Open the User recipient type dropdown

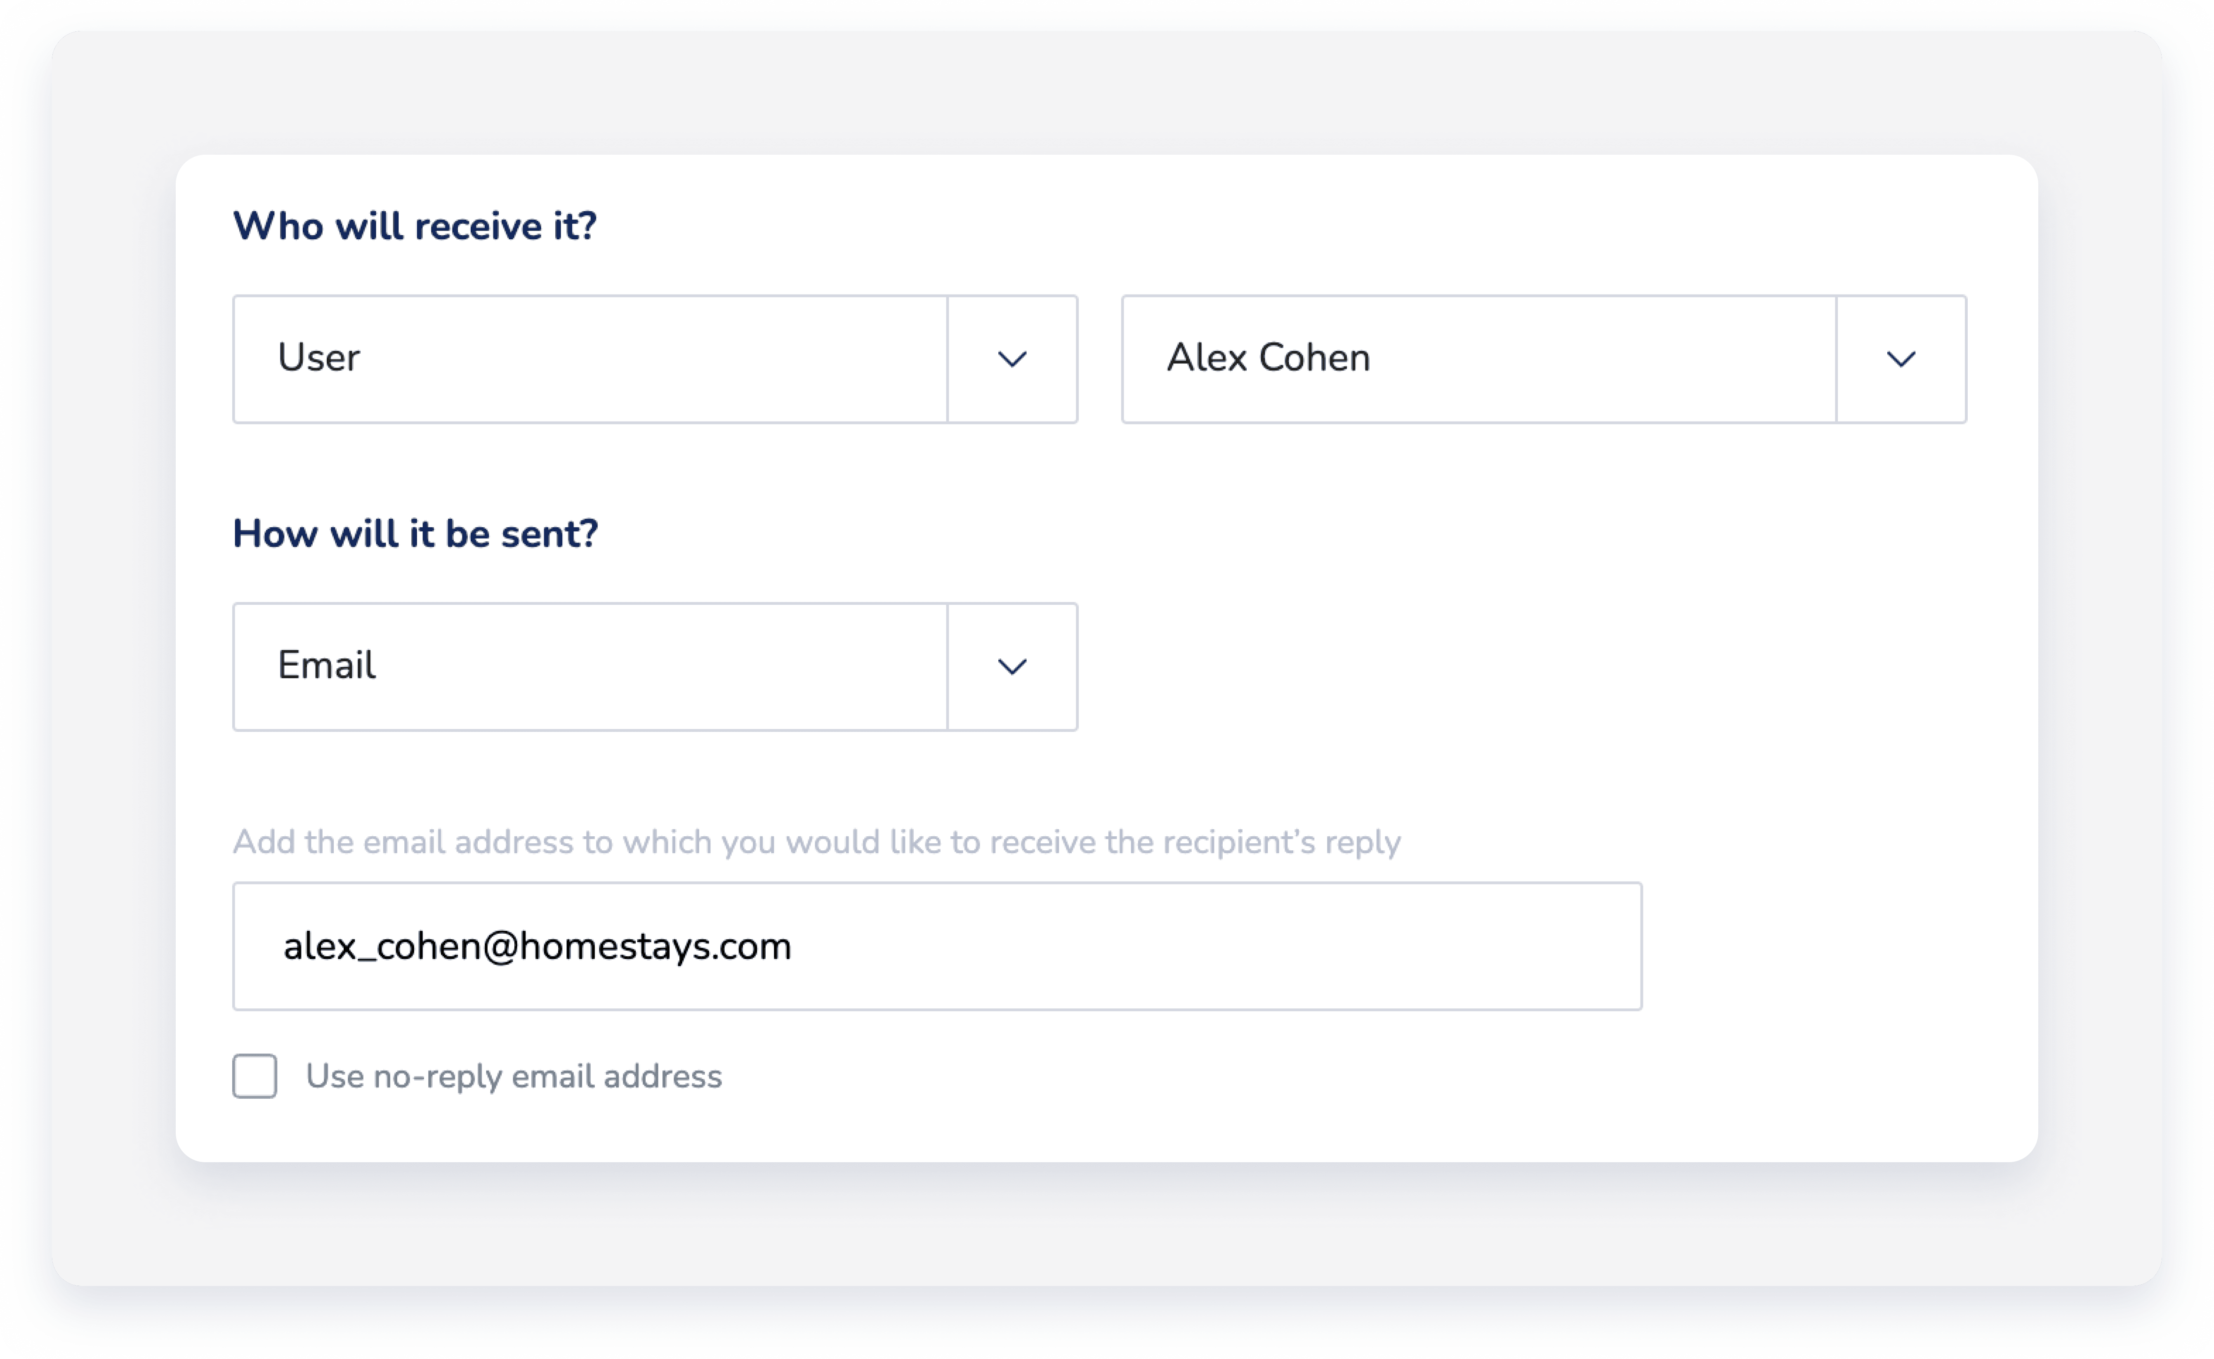pos(589,359)
